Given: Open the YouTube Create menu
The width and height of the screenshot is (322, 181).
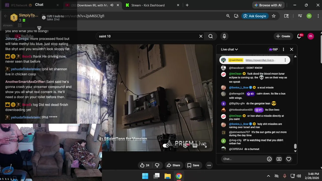Looking at the screenshot, I should tap(283, 36).
